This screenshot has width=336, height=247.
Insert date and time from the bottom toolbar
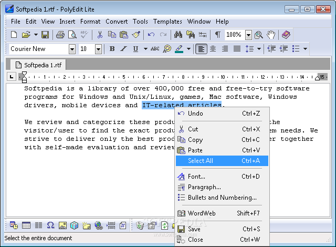pyautogui.click(x=14, y=225)
